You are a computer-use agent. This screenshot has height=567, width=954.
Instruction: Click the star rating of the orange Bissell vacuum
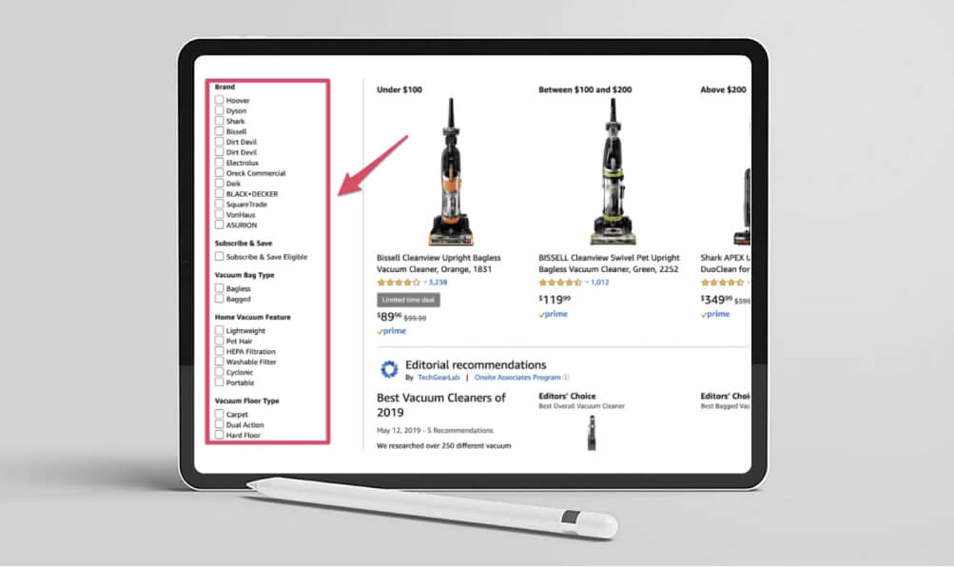click(399, 283)
